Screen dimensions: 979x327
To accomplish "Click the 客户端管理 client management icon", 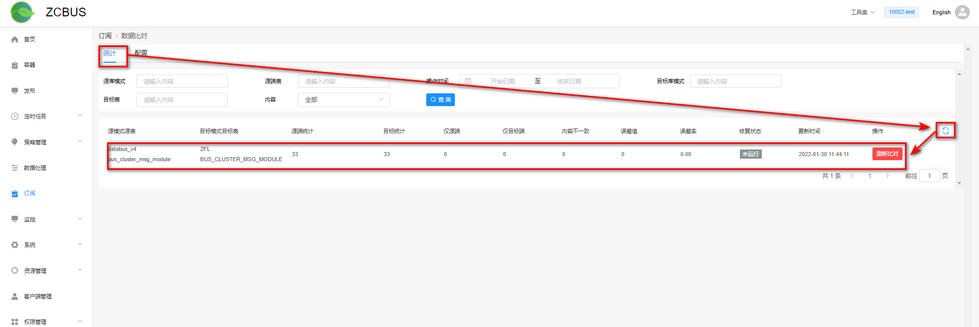I will (x=15, y=296).
